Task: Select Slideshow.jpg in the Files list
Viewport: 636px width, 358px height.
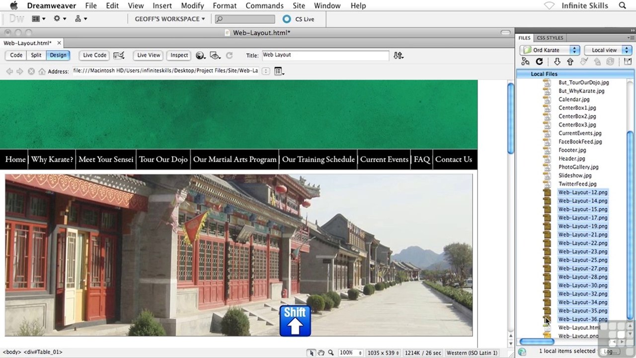Action: [x=575, y=176]
